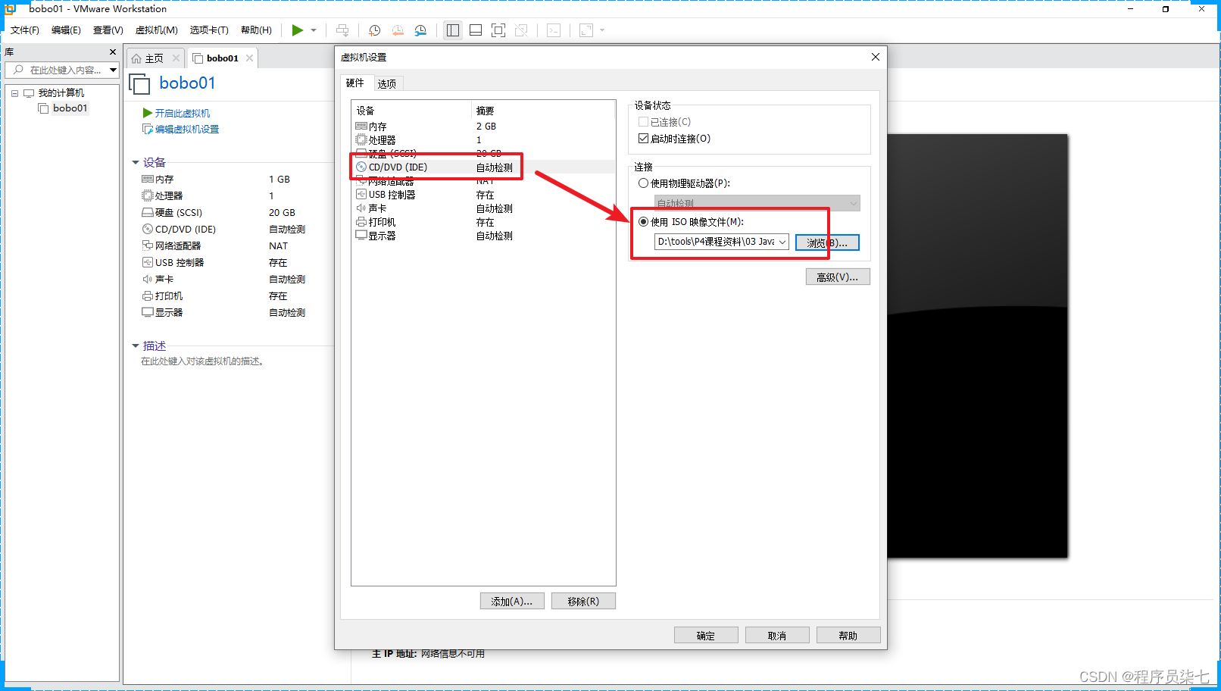
Task: Open the snapshot manager wrench-clock icon
Action: (x=420, y=30)
